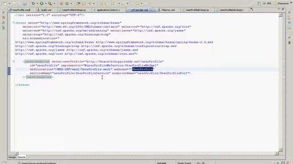This screenshot has height=164, width=293.
Task: Click the second left sidebar view icon
Action: click(3, 17)
